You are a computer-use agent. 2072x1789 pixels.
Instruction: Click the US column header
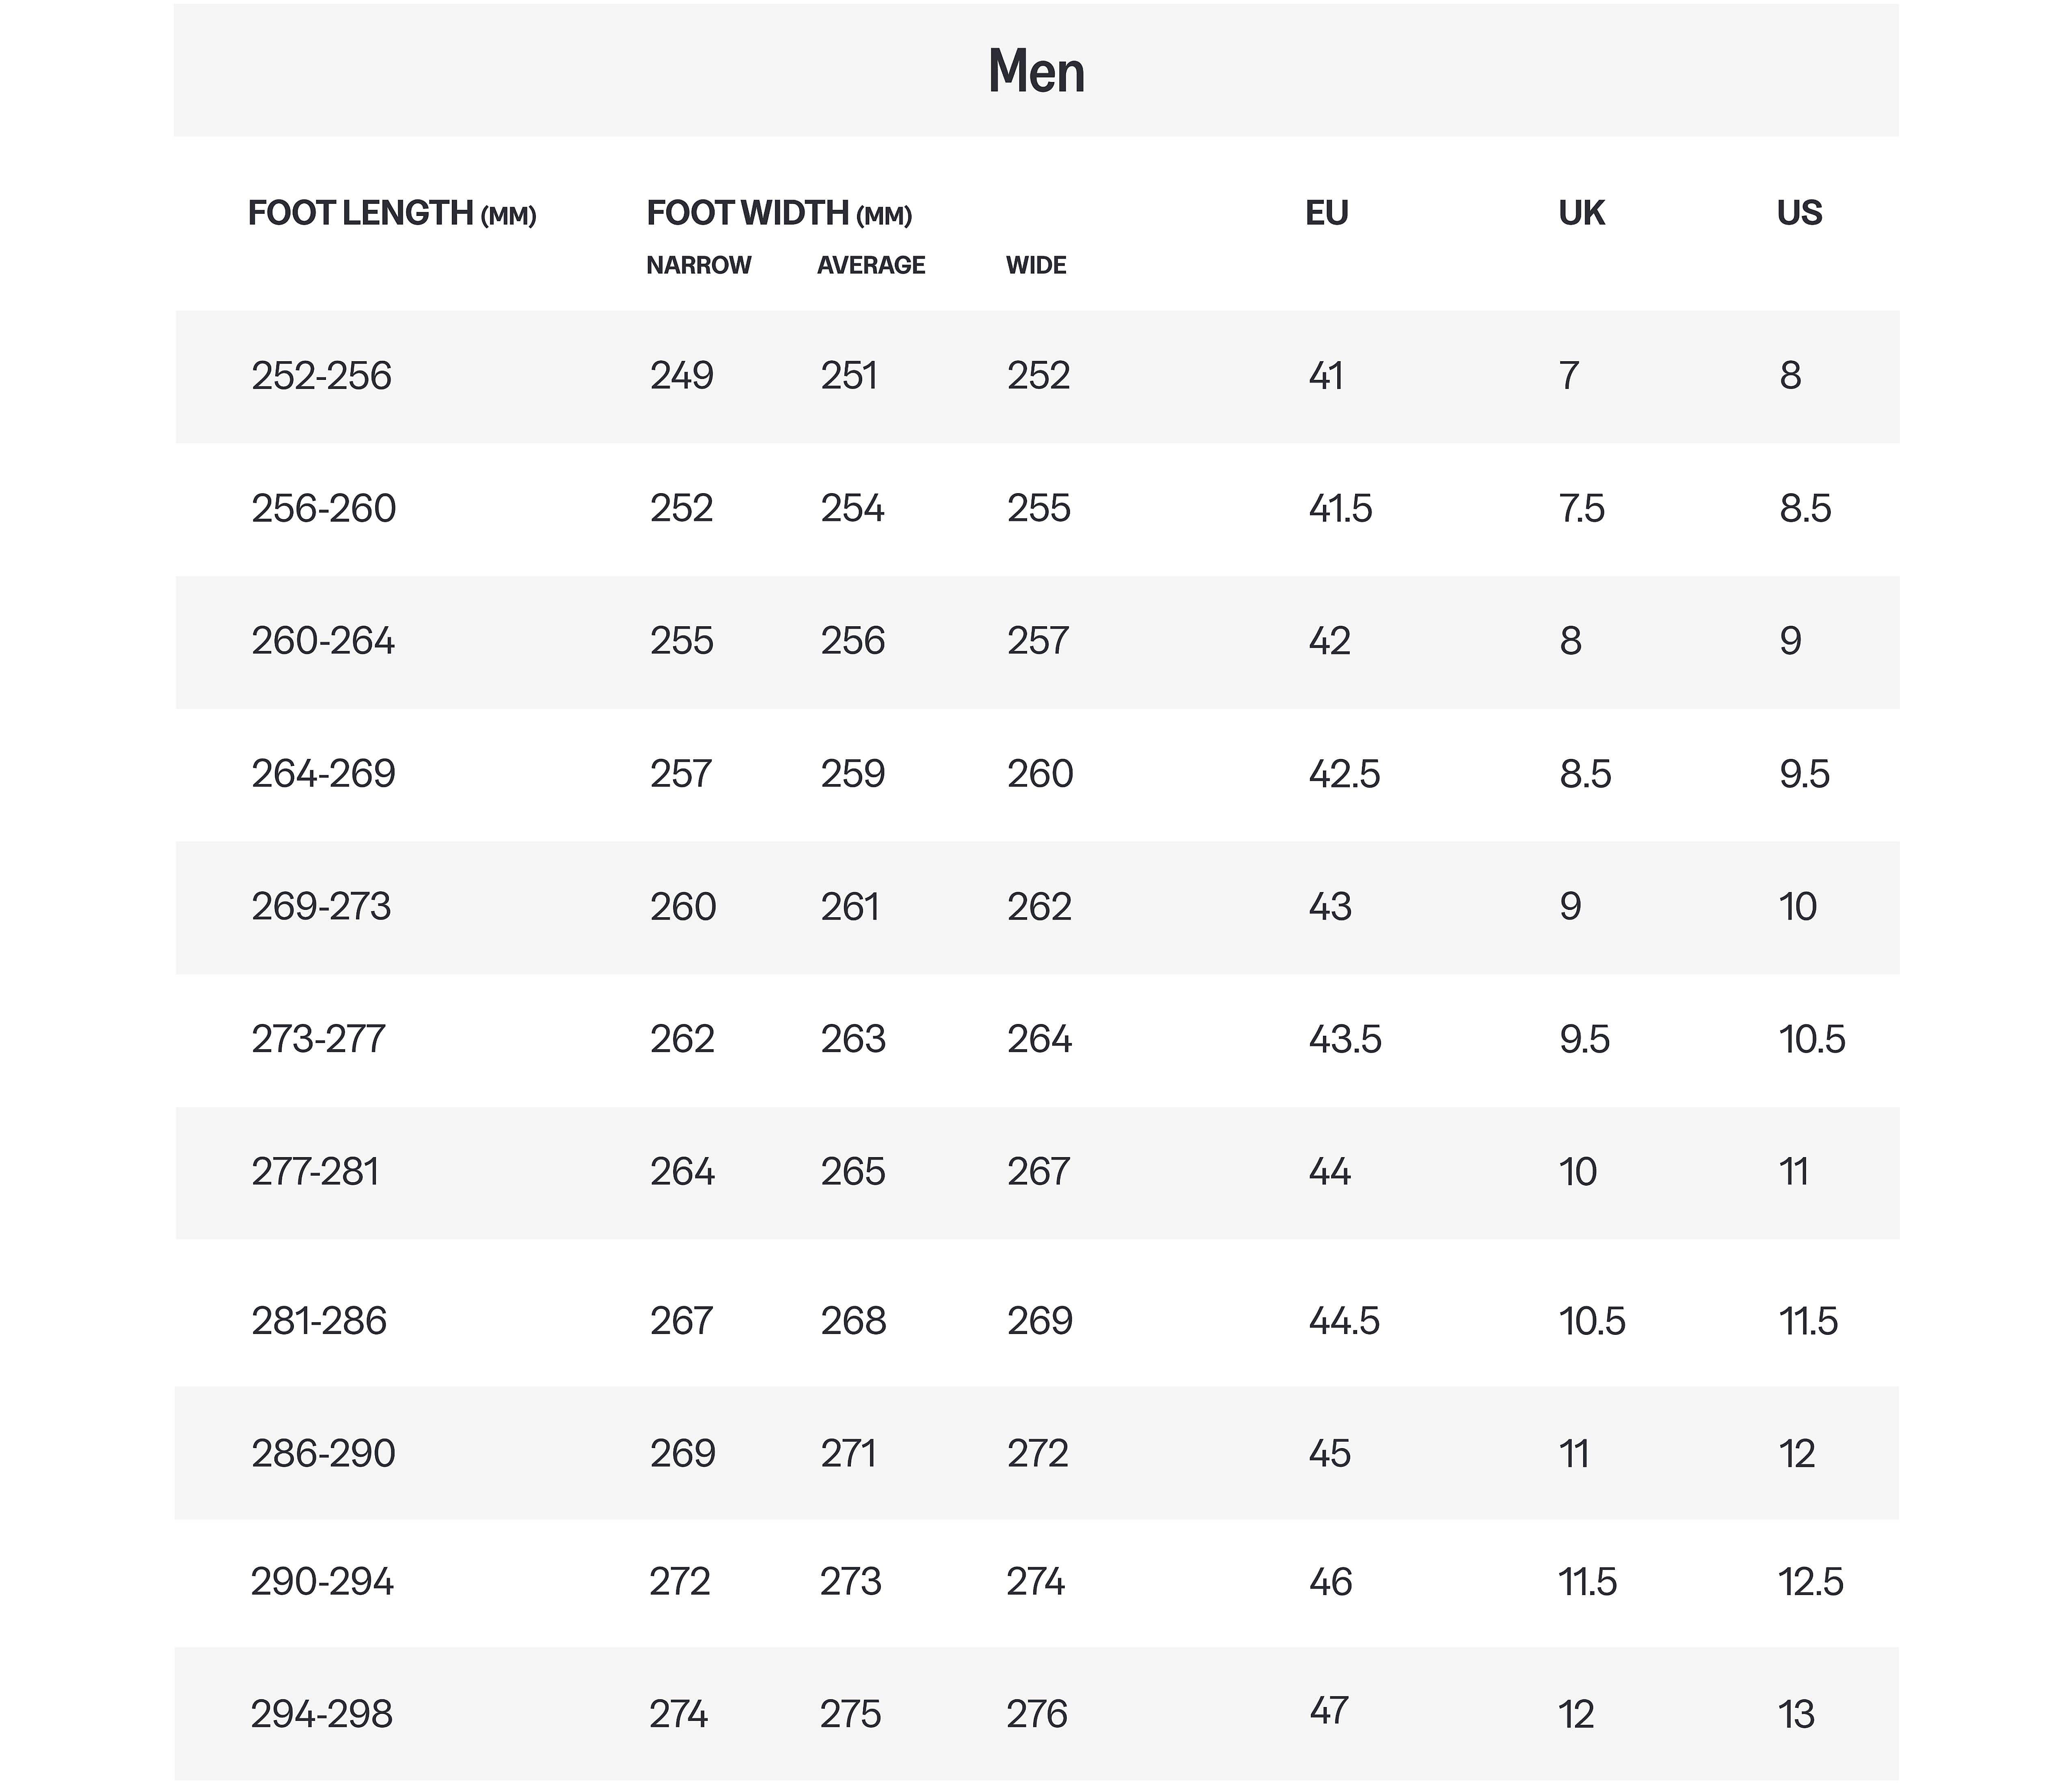pos(1799,213)
